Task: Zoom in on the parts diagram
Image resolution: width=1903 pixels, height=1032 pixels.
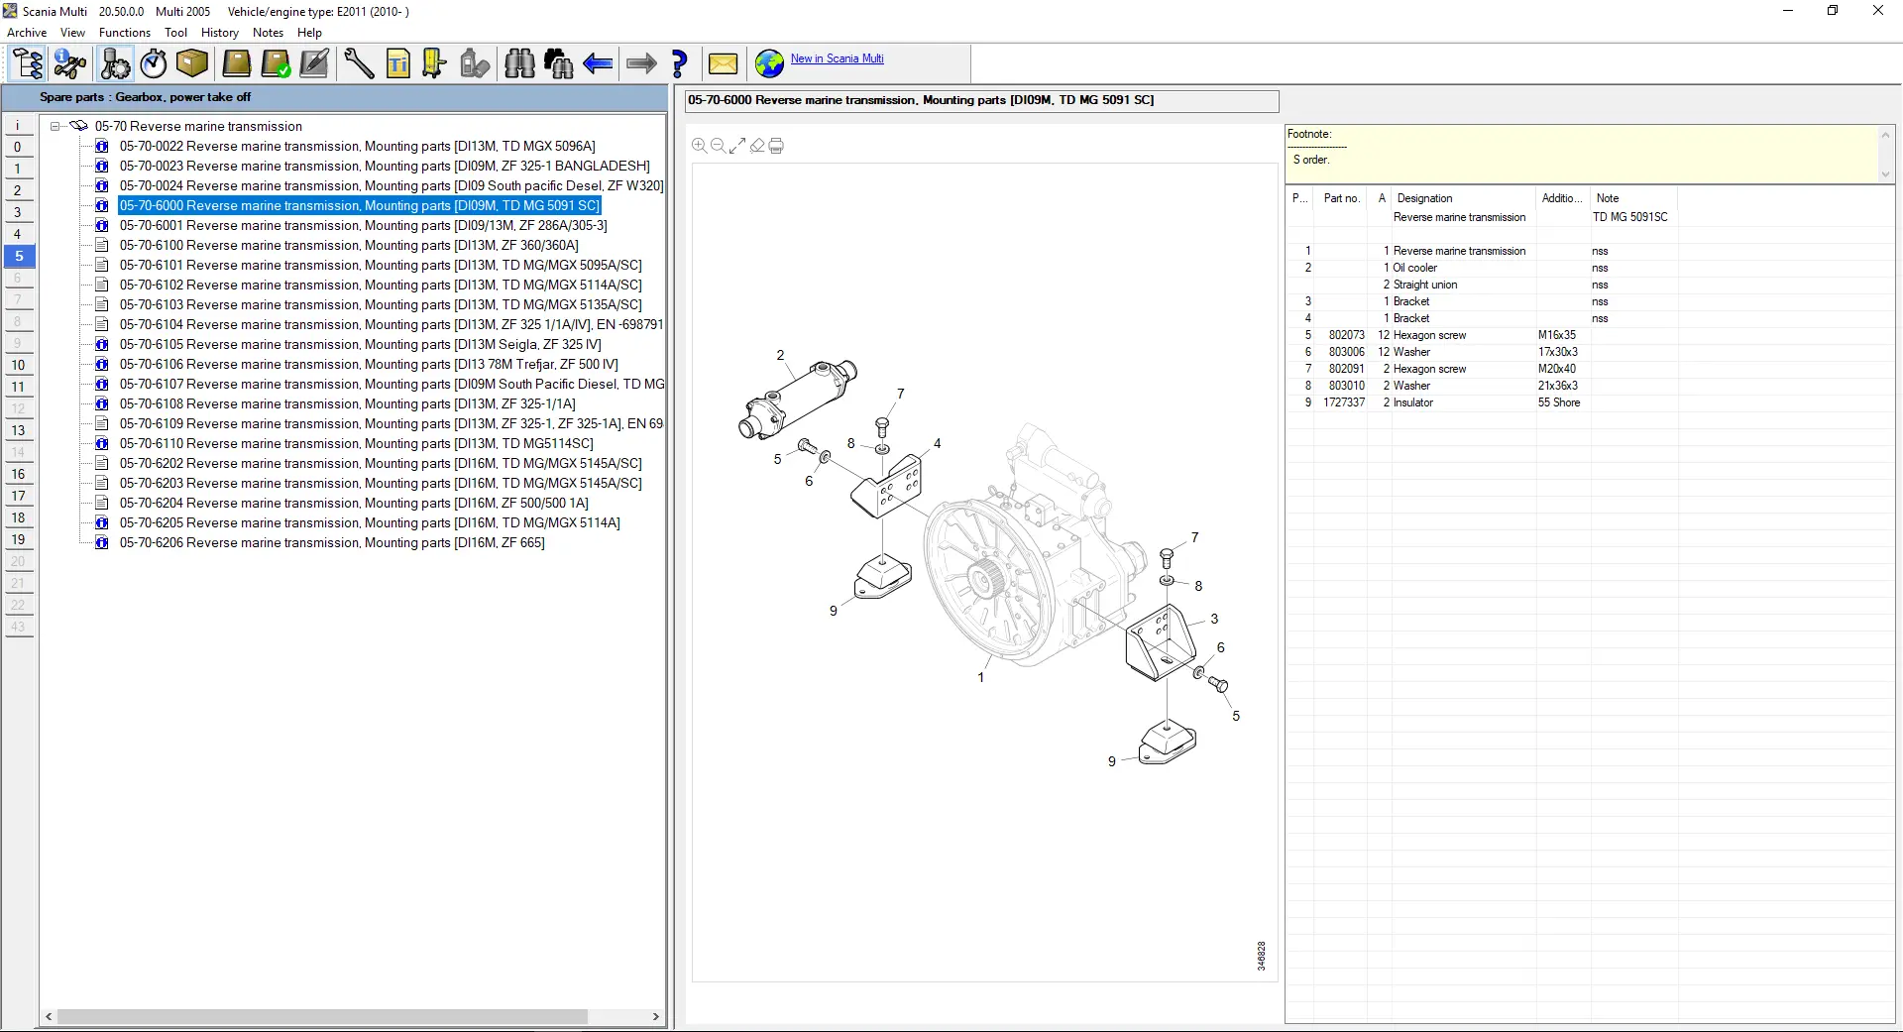Action: 699,146
